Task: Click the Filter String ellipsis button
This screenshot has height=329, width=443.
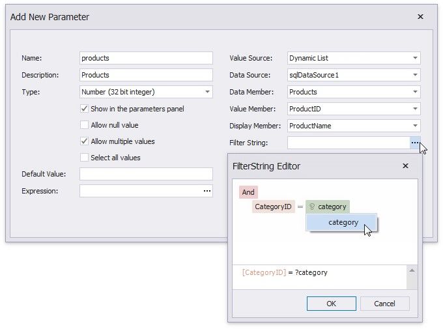Action: (414, 143)
